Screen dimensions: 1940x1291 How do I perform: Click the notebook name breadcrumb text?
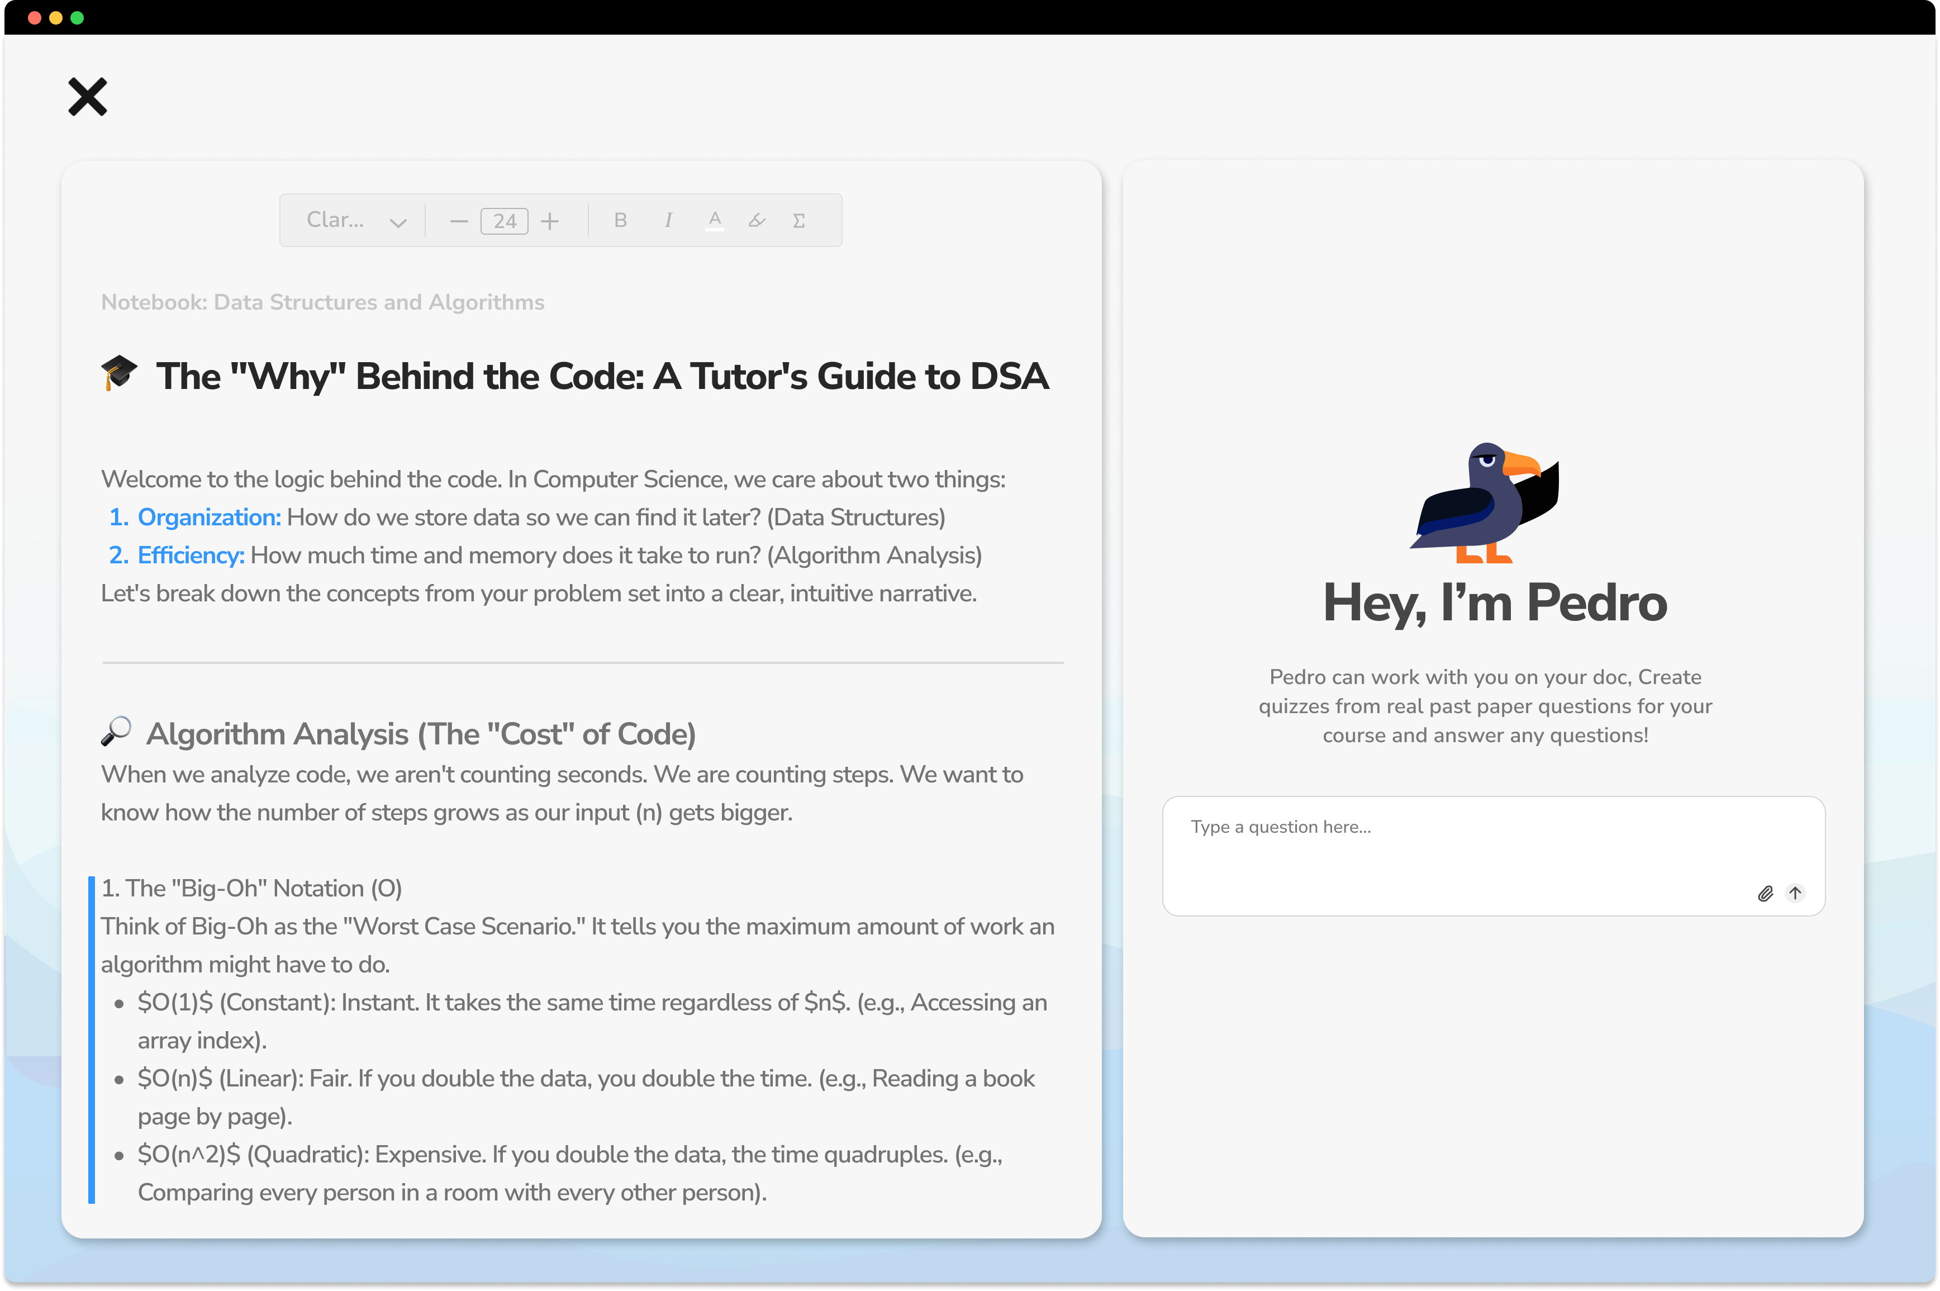(x=322, y=302)
